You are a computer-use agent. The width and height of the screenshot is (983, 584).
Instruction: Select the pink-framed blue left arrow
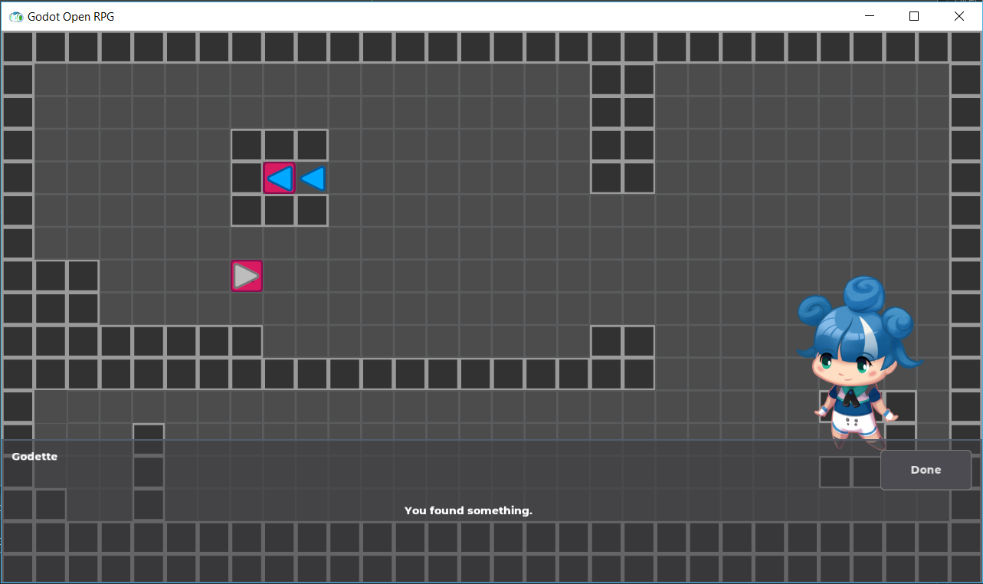pos(279,178)
